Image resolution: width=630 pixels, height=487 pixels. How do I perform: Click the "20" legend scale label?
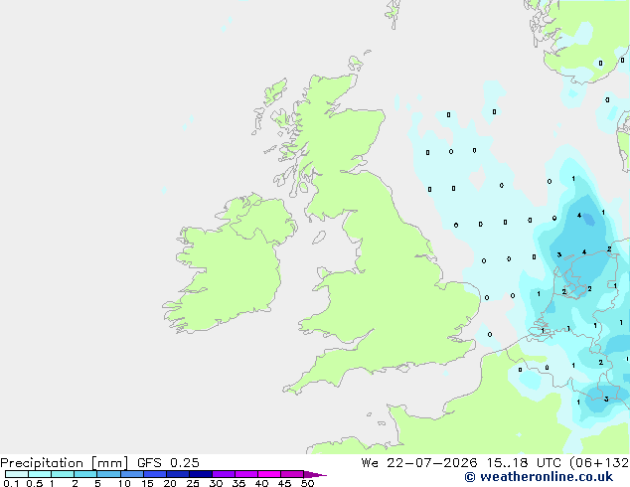point(170,483)
